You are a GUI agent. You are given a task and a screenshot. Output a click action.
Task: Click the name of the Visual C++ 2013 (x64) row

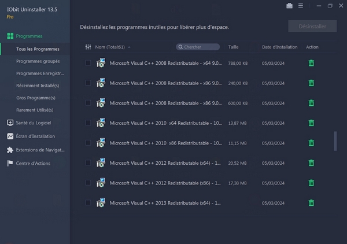[165, 203]
